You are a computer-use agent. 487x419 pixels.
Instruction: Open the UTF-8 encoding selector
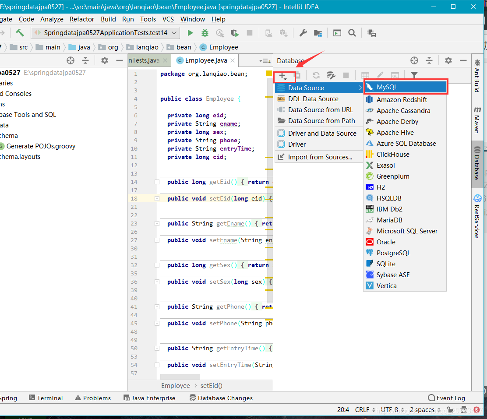coord(392,410)
